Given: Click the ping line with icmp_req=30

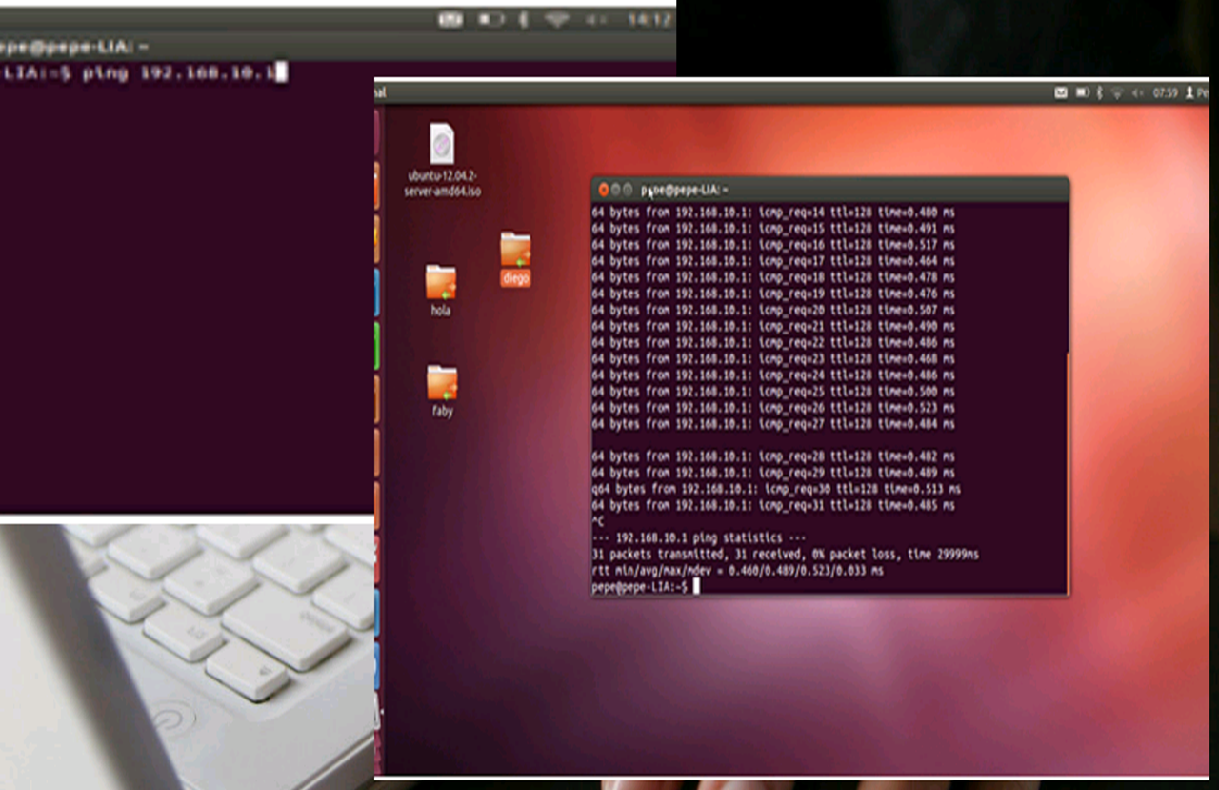Looking at the screenshot, I should tap(776, 489).
